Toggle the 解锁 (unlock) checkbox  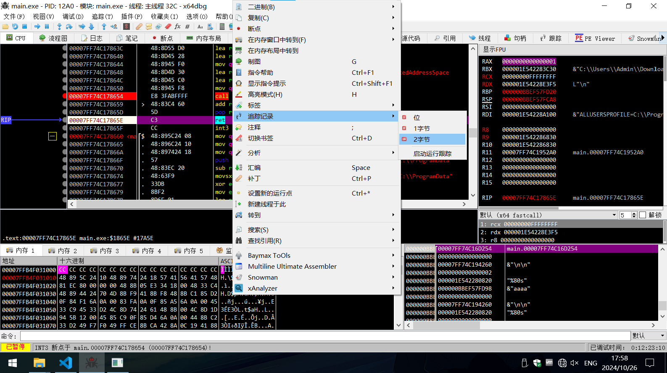point(642,215)
